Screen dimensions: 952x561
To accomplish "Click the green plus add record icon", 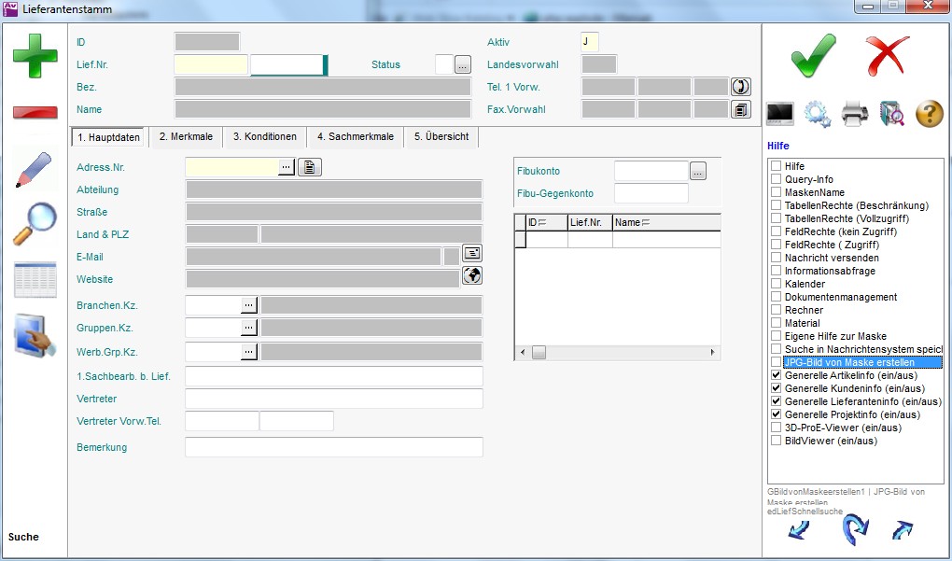I will 35,56.
